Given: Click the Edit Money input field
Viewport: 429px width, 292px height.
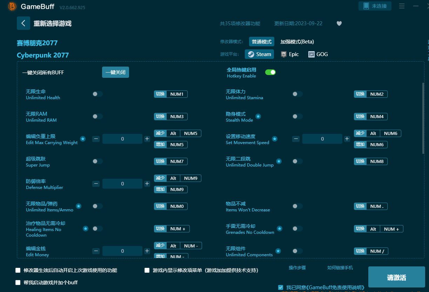Looking at the screenshot, I should [122, 251].
